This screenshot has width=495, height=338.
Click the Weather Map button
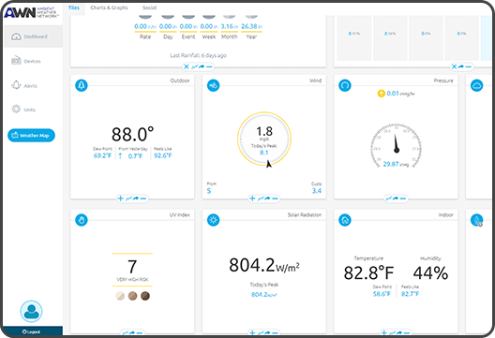(31, 135)
